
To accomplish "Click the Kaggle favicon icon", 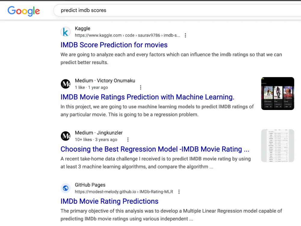I will tap(65, 32).
